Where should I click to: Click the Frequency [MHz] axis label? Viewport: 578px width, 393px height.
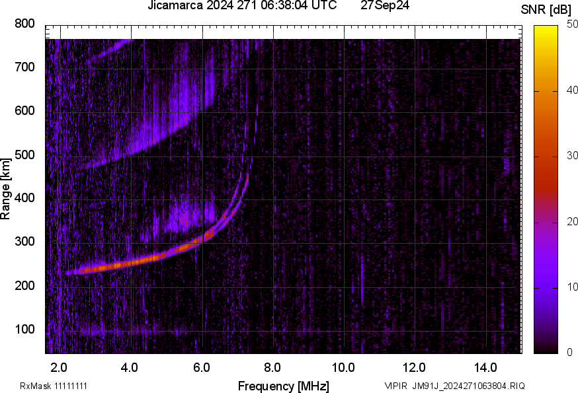(283, 386)
